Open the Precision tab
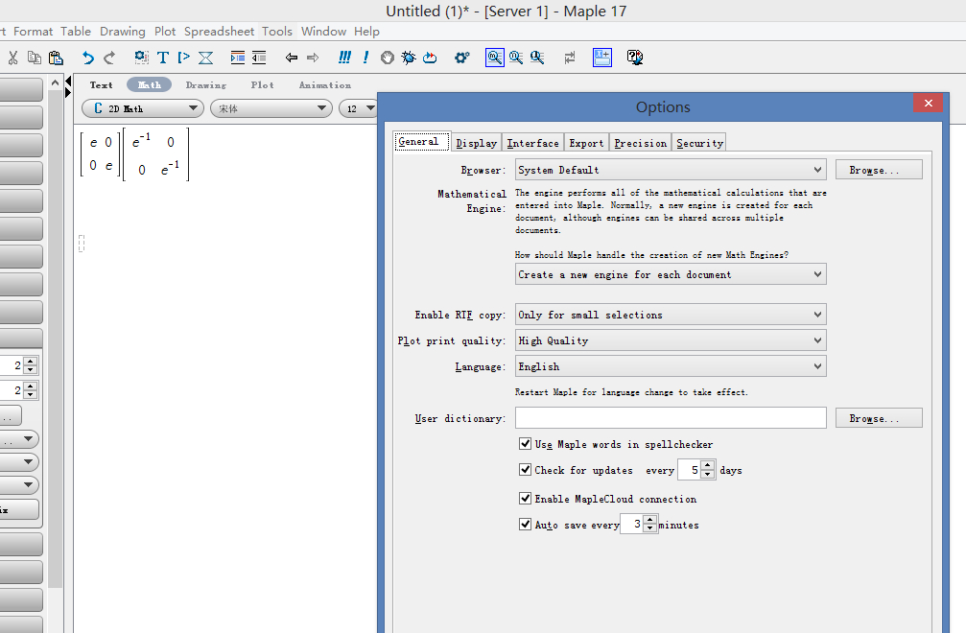The image size is (966, 633). [x=640, y=143]
